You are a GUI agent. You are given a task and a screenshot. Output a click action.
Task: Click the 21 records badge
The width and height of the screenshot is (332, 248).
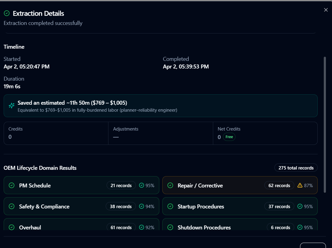point(121,185)
